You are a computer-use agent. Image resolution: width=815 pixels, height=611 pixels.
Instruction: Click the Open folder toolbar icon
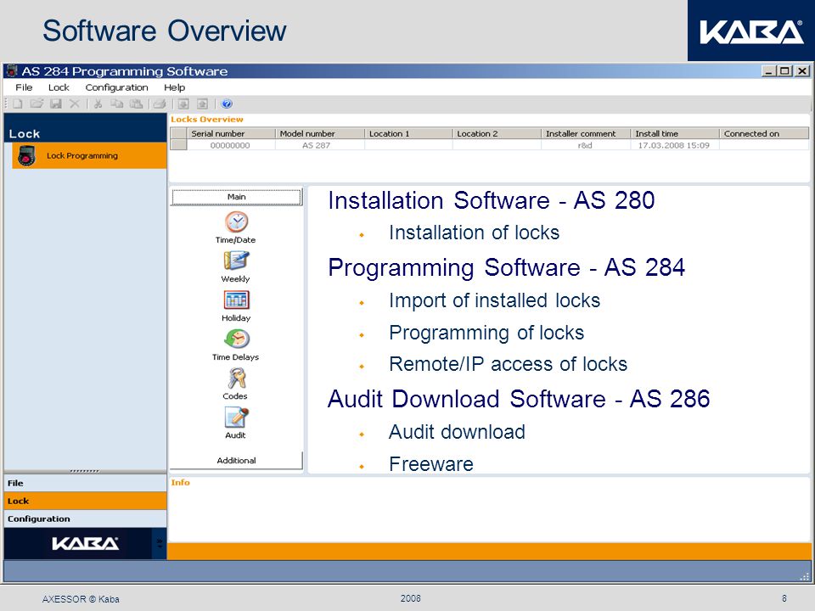point(37,104)
